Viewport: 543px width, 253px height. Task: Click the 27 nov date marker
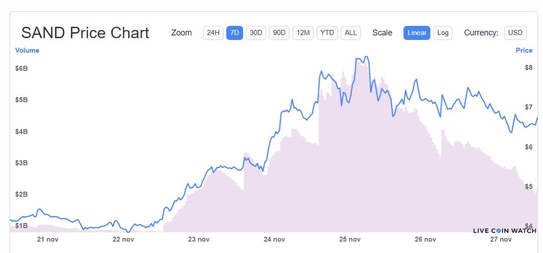click(x=501, y=239)
